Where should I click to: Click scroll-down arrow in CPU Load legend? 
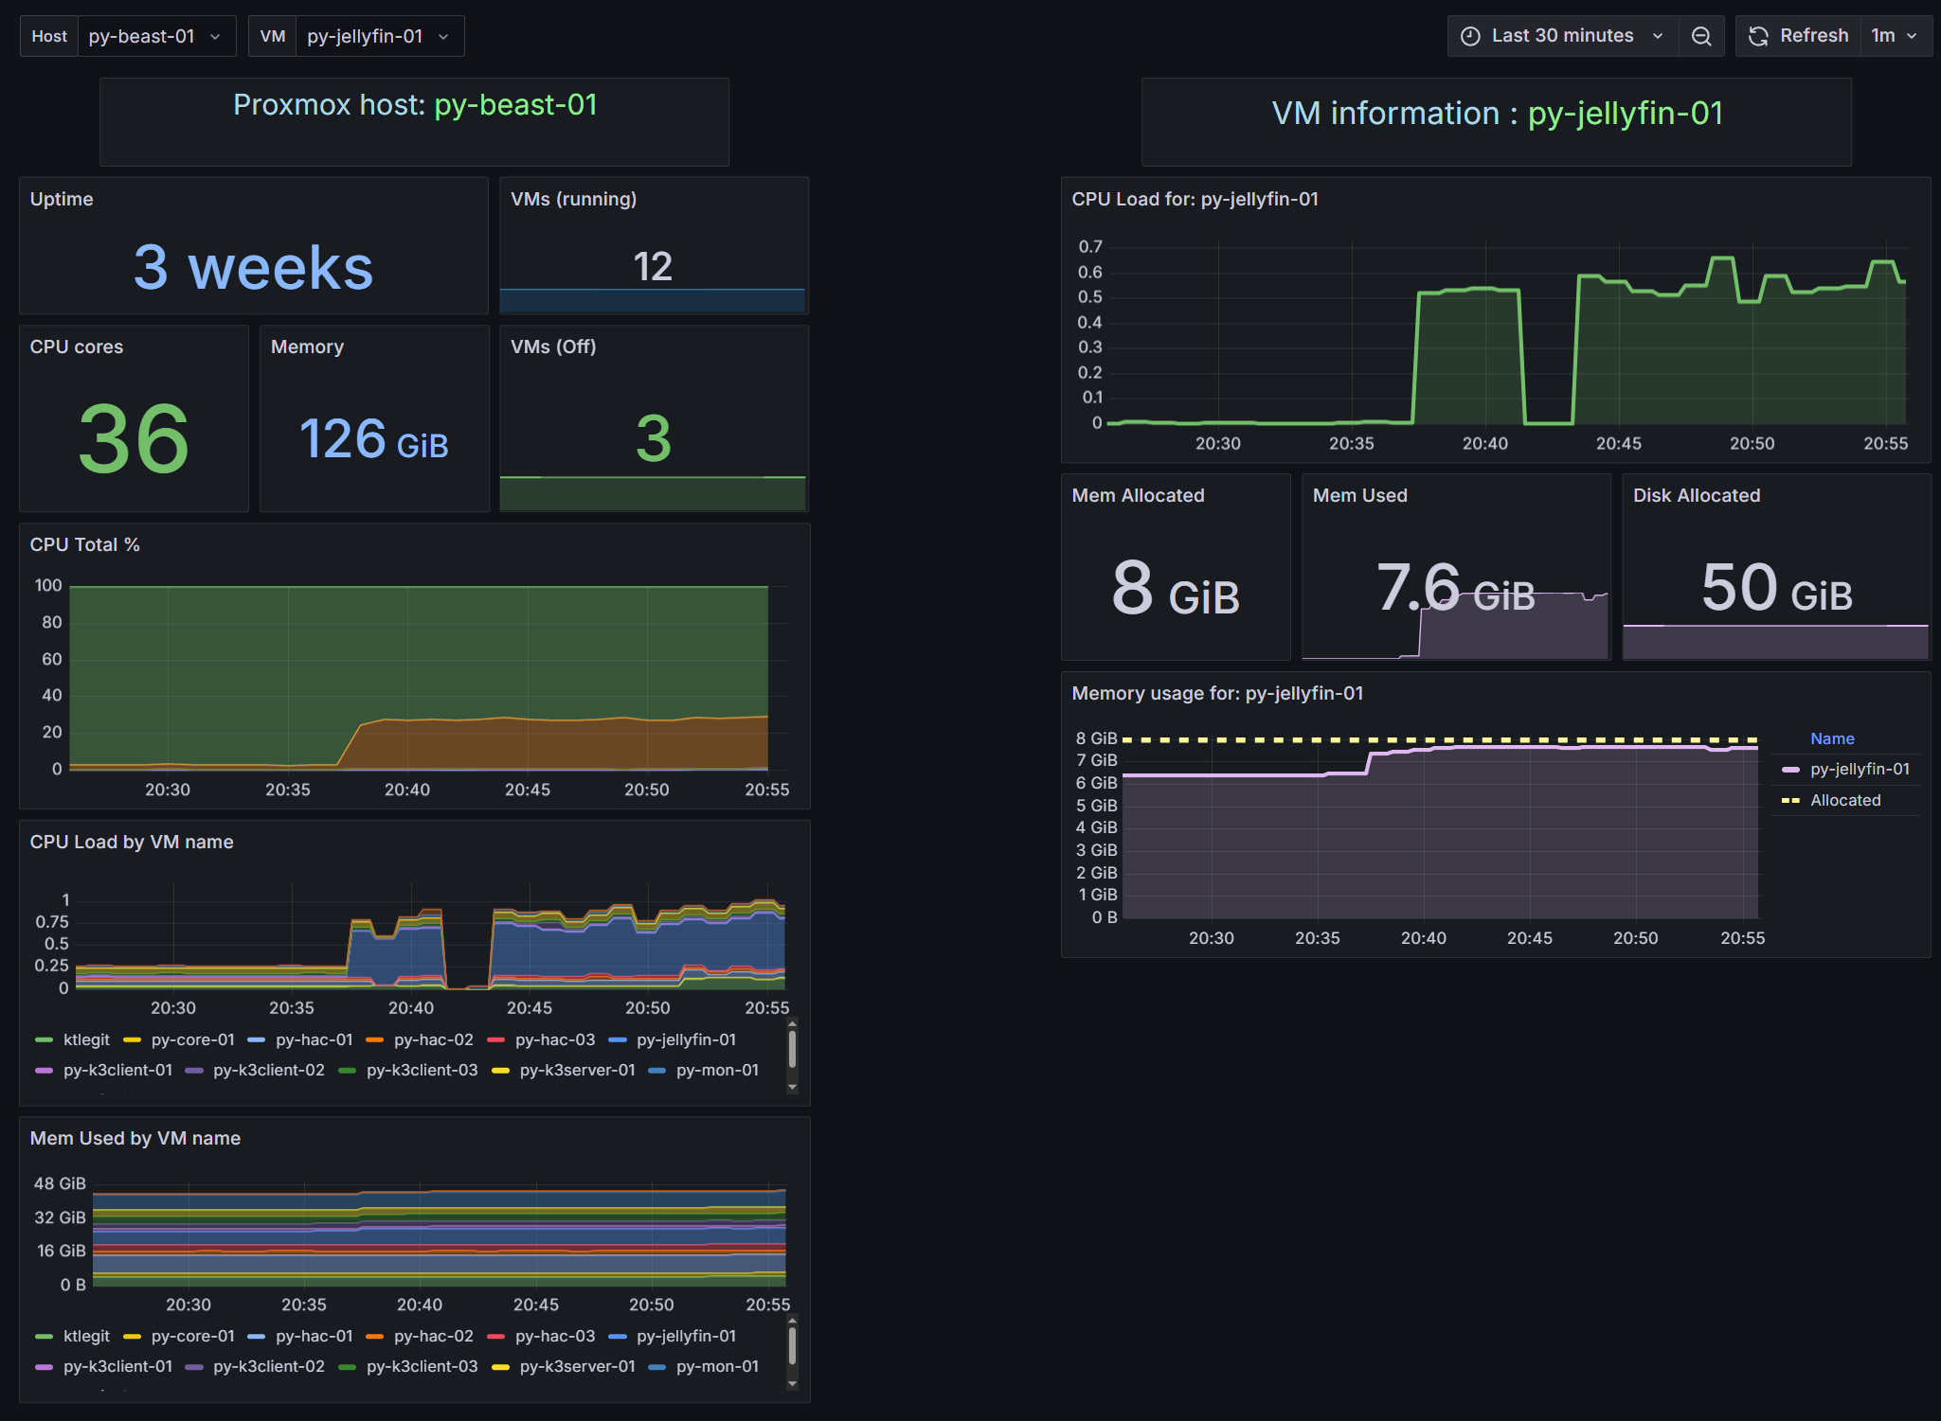pyautogui.click(x=792, y=1088)
